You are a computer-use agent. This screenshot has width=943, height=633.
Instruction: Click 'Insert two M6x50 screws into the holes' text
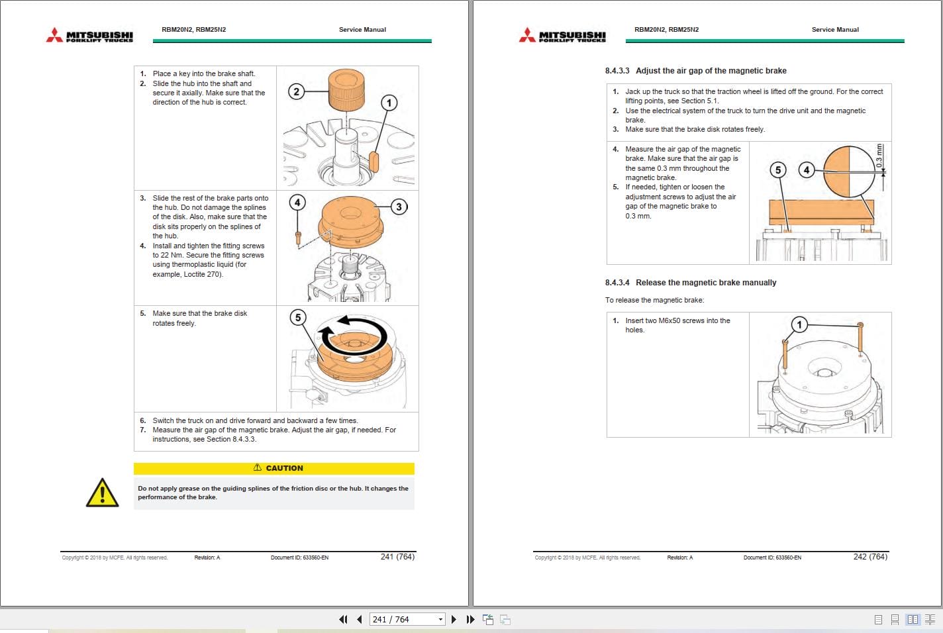pyautogui.click(x=677, y=325)
